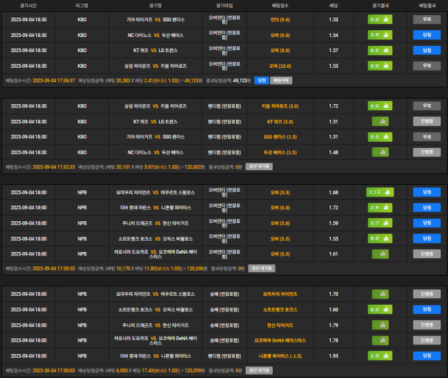Viewport: 448px width, 378px height.
Task: Select the 키움 히어로즈 (3.0) selection text
Action: click(x=280, y=106)
